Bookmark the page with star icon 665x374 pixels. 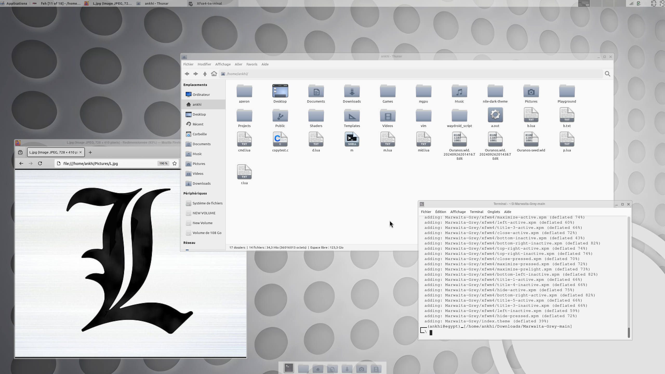click(x=175, y=163)
